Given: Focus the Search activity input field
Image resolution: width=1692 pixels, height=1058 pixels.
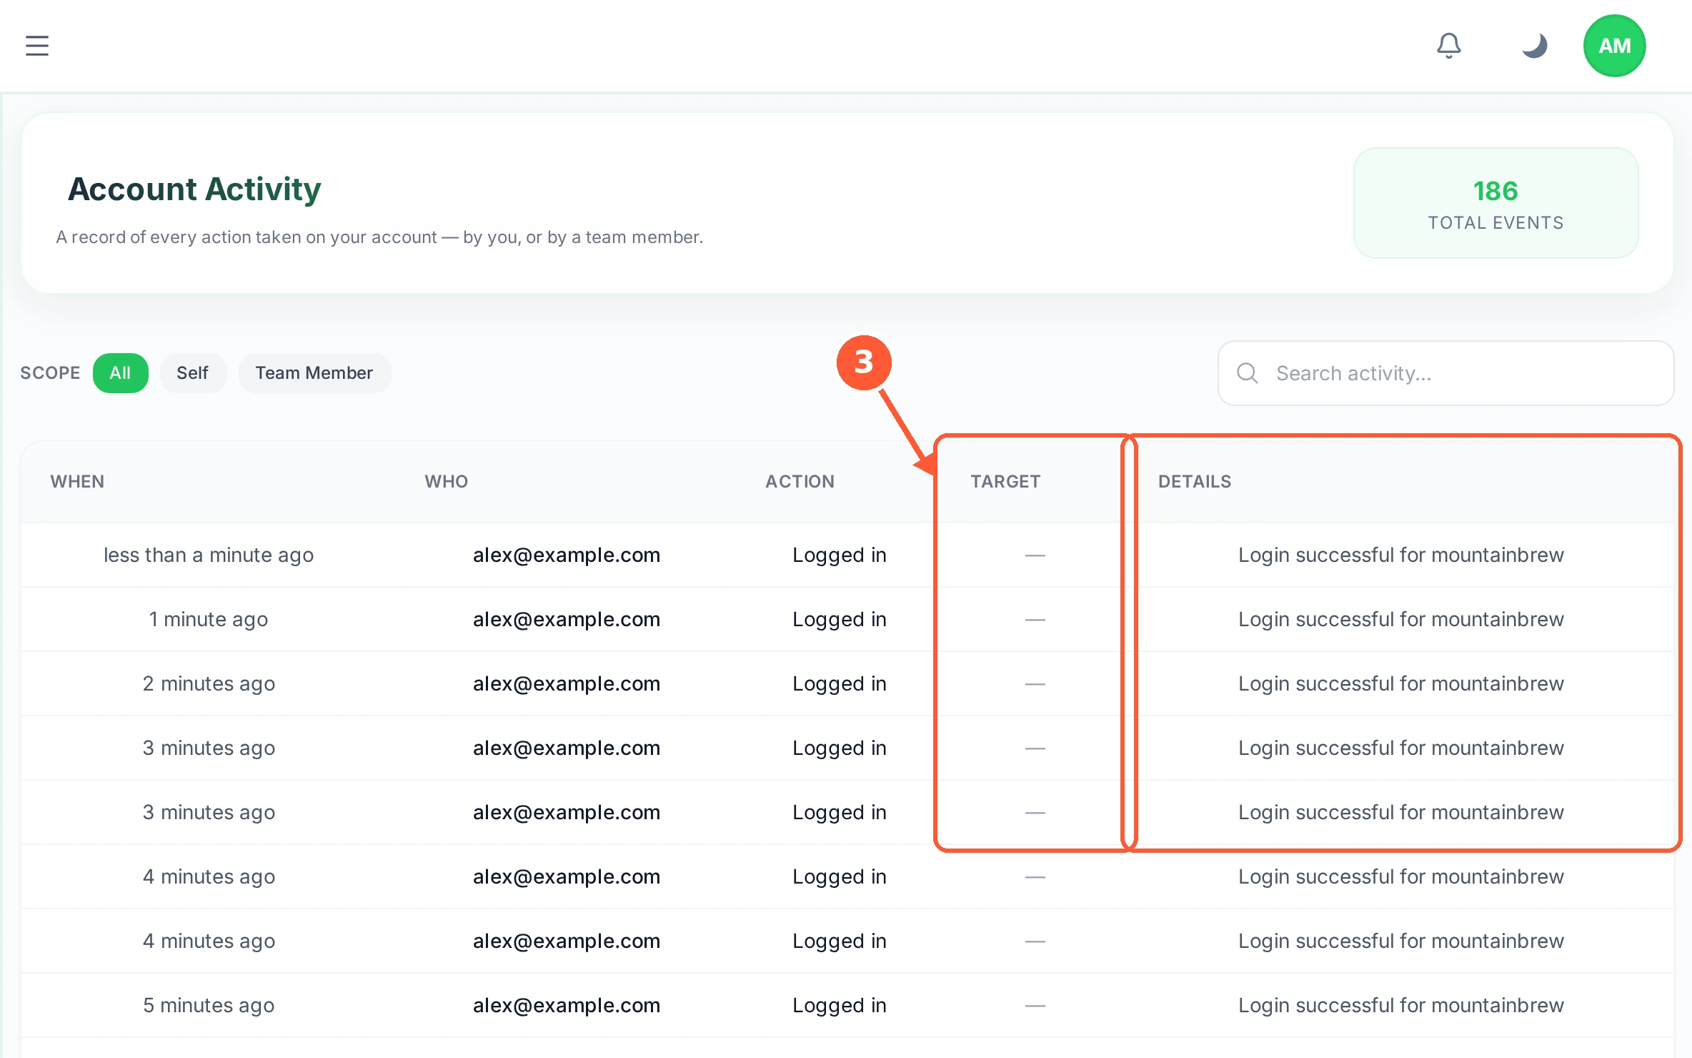Looking at the screenshot, I should [1445, 373].
